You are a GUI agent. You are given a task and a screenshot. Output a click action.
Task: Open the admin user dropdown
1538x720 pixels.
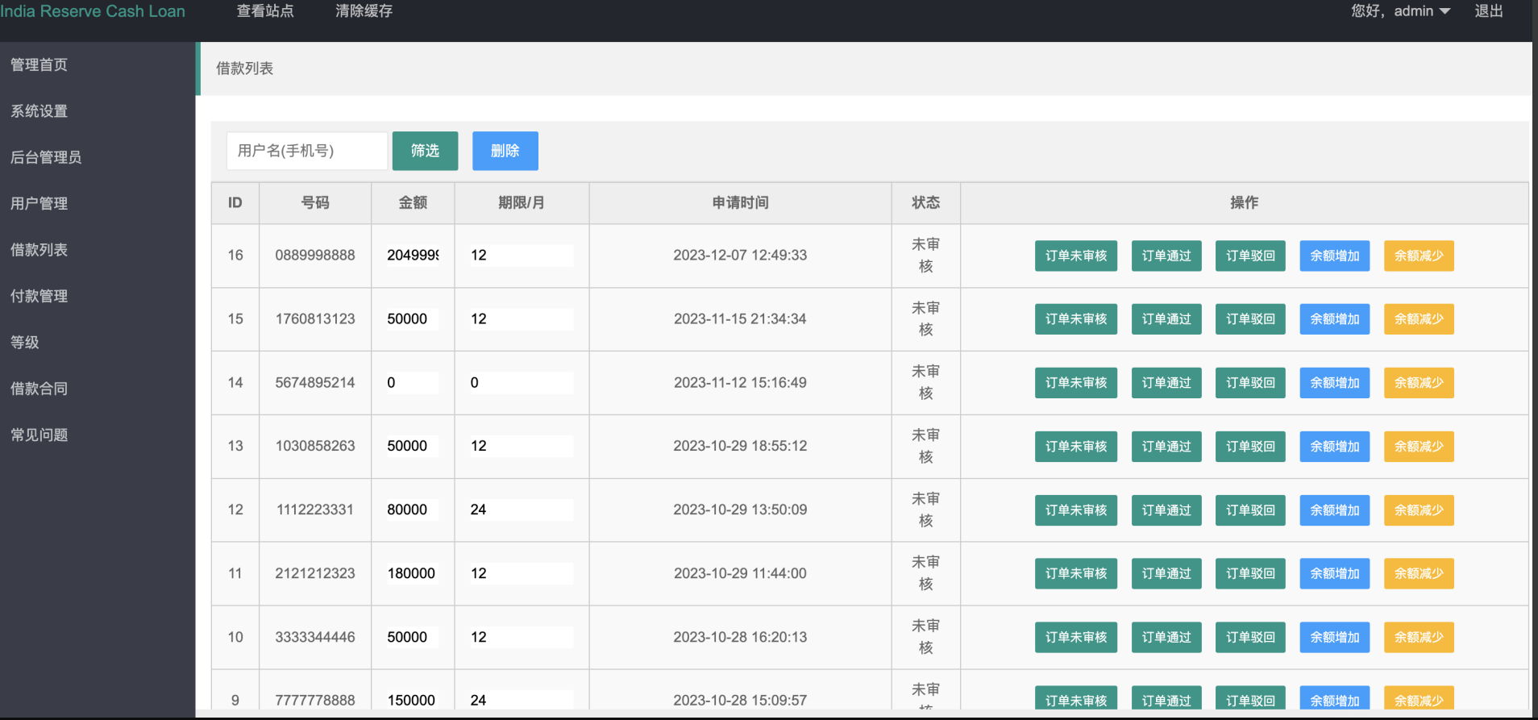point(1421,11)
